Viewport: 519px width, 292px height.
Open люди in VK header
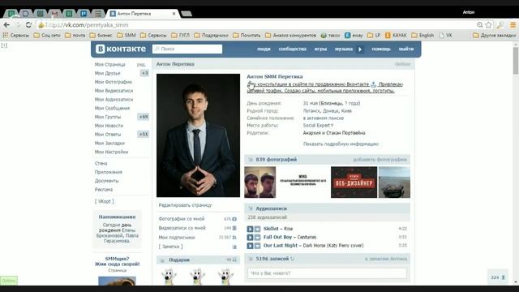[264, 49]
